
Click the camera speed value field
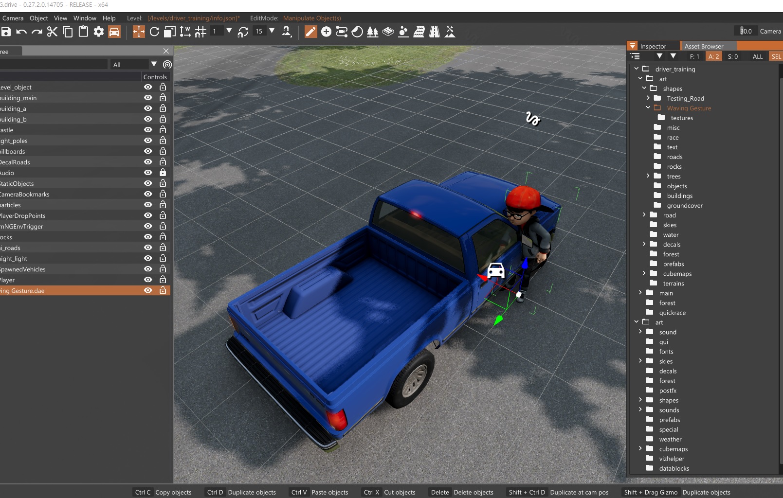point(746,31)
